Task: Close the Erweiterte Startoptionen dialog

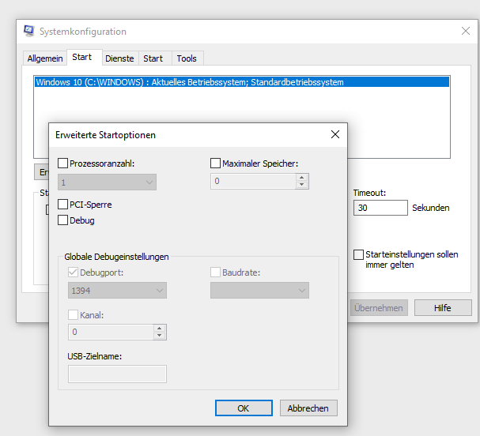Action: click(x=335, y=134)
